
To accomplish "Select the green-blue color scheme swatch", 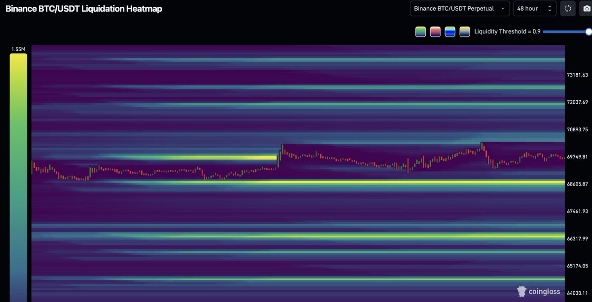I will (x=420, y=31).
